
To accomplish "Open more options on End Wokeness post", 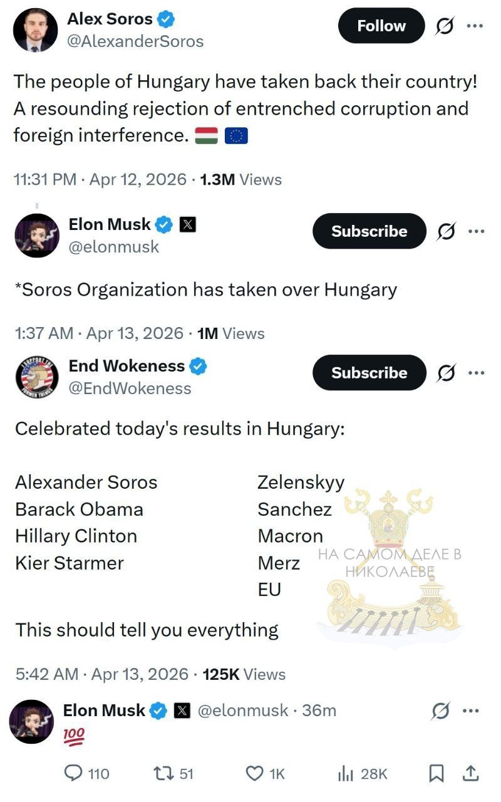I will click(x=476, y=373).
